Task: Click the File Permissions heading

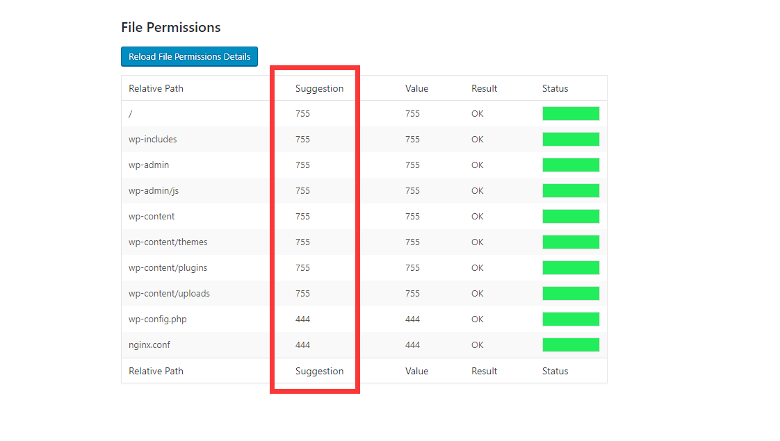Action: coord(170,27)
